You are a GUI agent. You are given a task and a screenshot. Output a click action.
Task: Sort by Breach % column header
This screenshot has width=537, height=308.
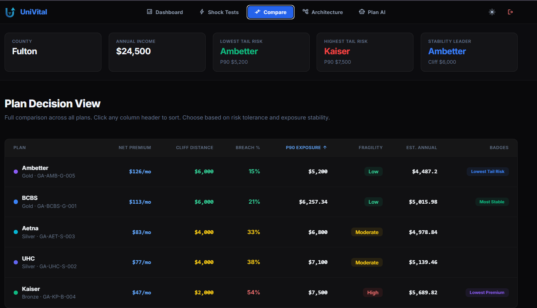(x=248, y=148)
